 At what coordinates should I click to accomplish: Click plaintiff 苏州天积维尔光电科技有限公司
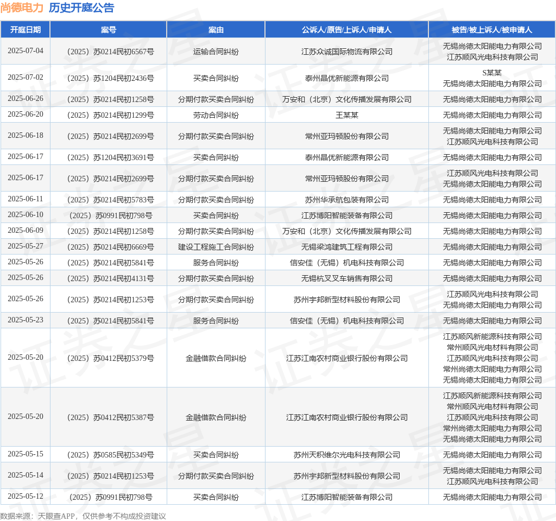click(346, 455)
